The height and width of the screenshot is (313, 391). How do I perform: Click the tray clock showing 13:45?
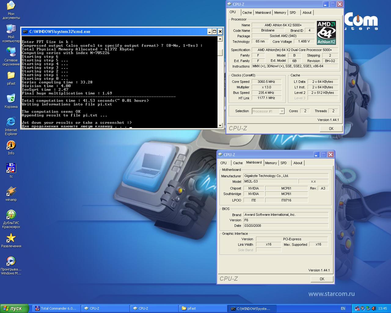(x=382, y=309)
